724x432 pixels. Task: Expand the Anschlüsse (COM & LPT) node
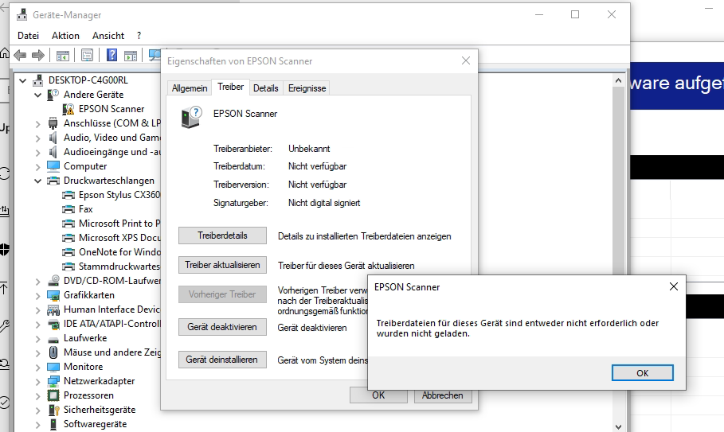click(38, 123)
